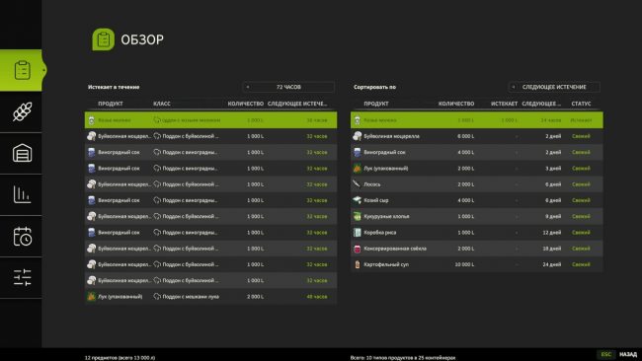This screenshot has width=642, height=361.
Task: Select the Кукурузные хлопья row
Action: (477, 216)
